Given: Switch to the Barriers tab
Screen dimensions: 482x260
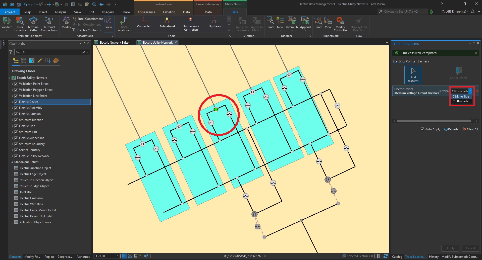Looking at the screenshot, I should [423, 61].
